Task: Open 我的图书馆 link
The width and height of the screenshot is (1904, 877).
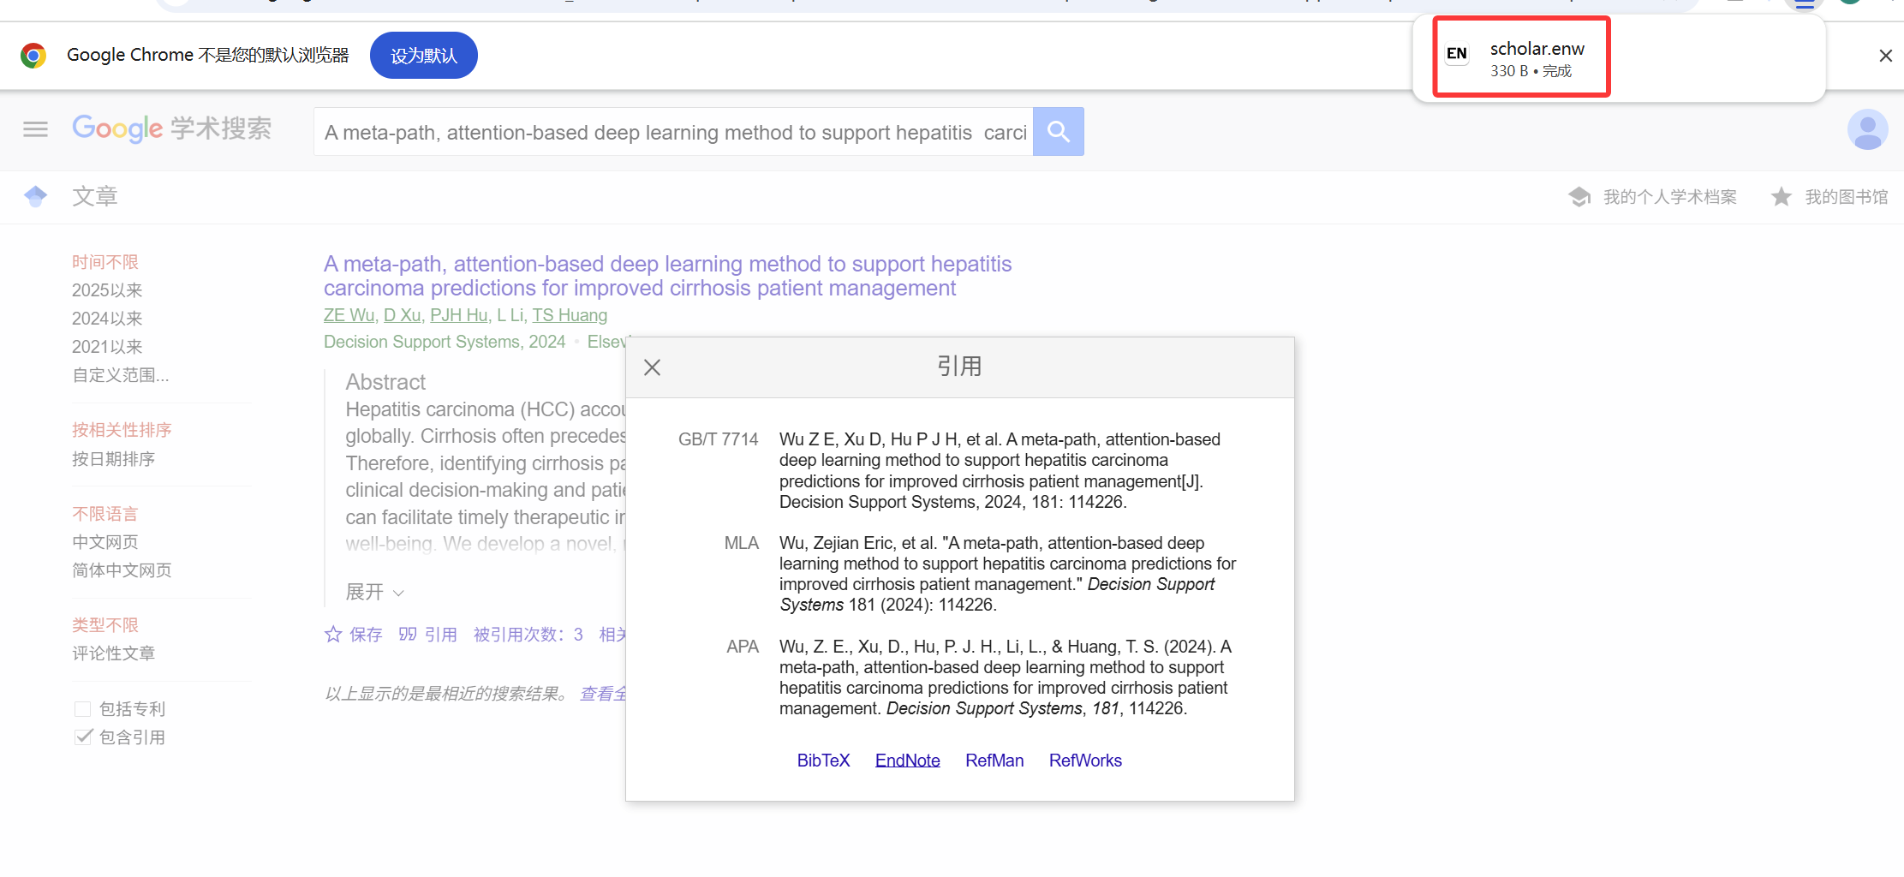Action: click(1847, 197)
